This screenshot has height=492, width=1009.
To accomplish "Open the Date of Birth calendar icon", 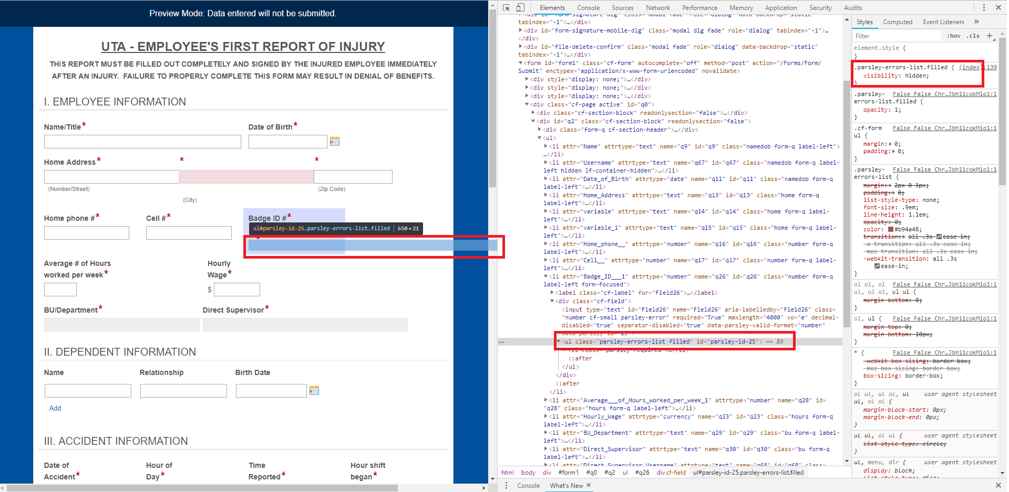I will click(x=334, y=141).
